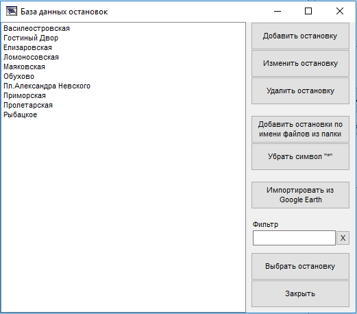
Task: Click the Убрать символ "*" button
Action: (300, 156)
